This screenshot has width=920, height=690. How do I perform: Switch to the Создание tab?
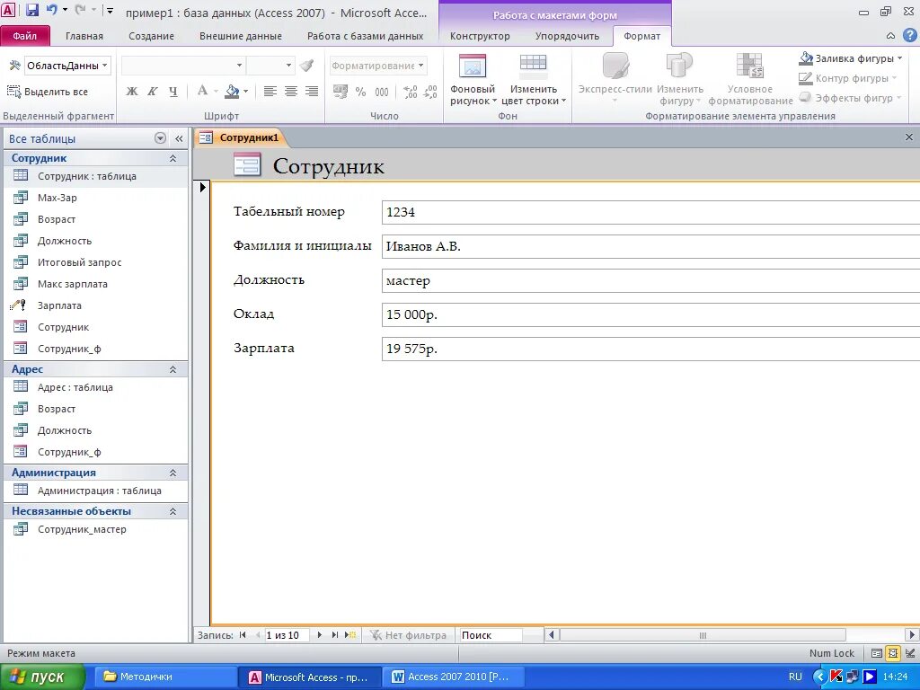(151, 36)
